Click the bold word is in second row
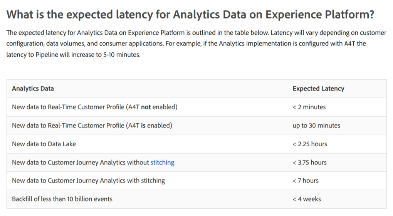 click(143, 126)
